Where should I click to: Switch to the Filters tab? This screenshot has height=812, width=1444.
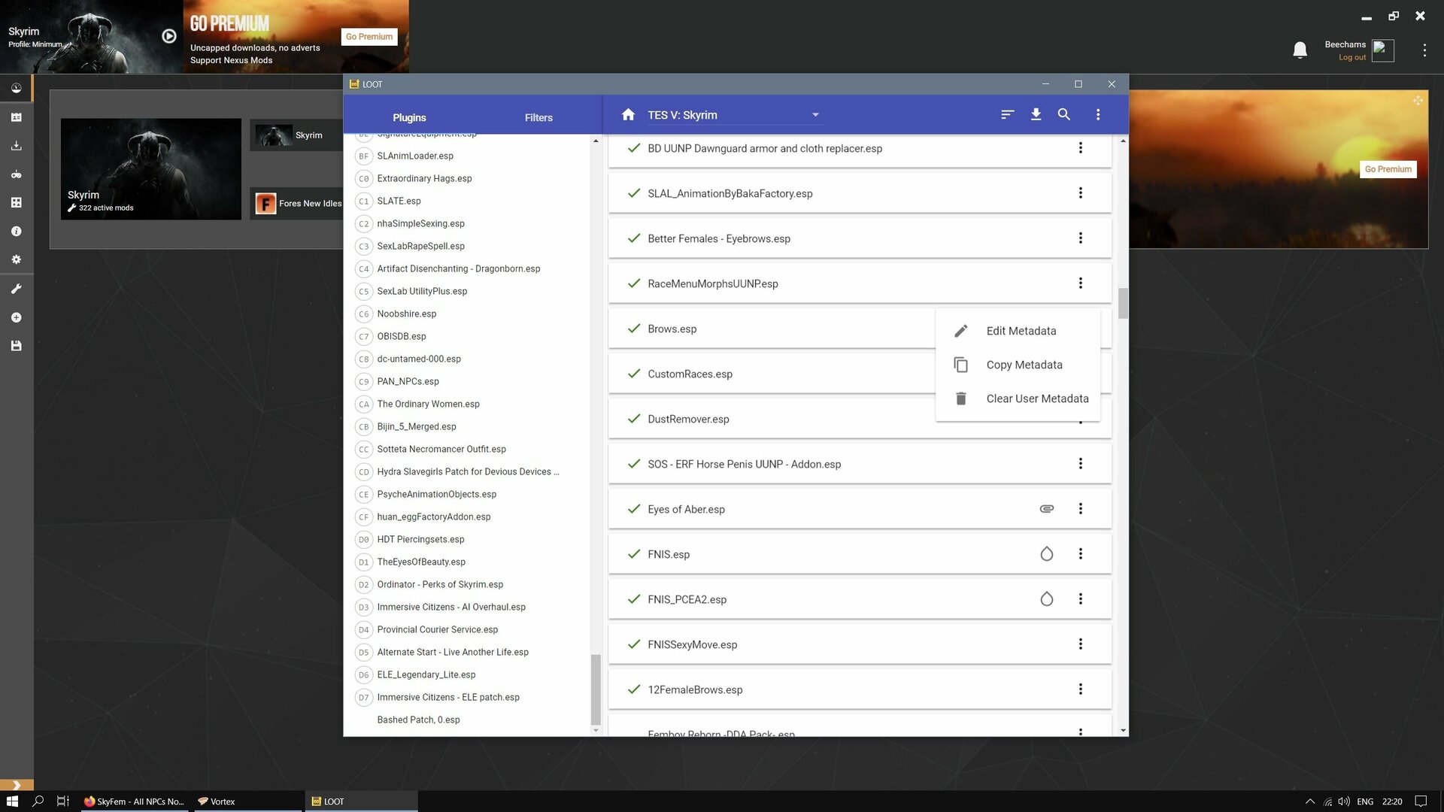point(538,117)
